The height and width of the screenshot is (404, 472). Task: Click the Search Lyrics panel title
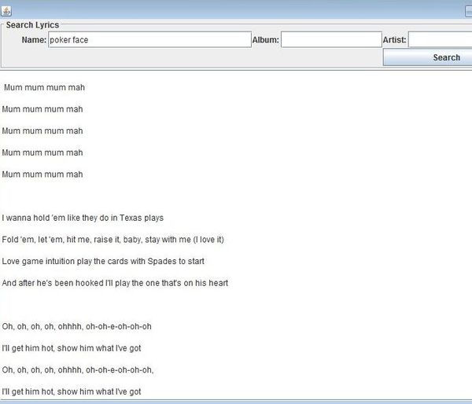tap(32, 25)
